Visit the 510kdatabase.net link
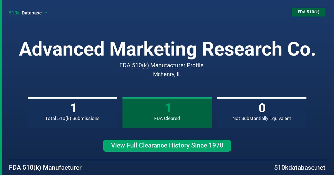334x175 pixels. click(x=299, y=167)
